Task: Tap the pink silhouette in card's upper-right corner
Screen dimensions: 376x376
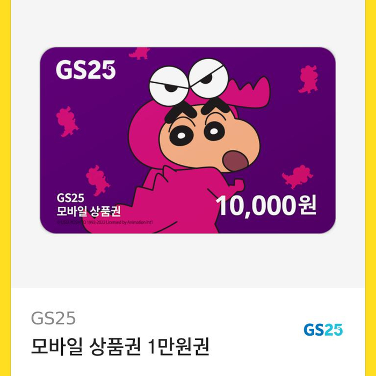Action: (309, 79)
